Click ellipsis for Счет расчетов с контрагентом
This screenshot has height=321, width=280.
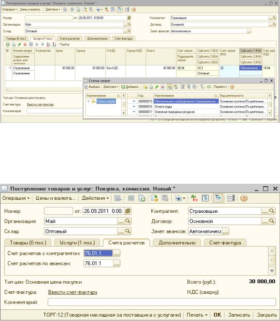click(116, 253)
